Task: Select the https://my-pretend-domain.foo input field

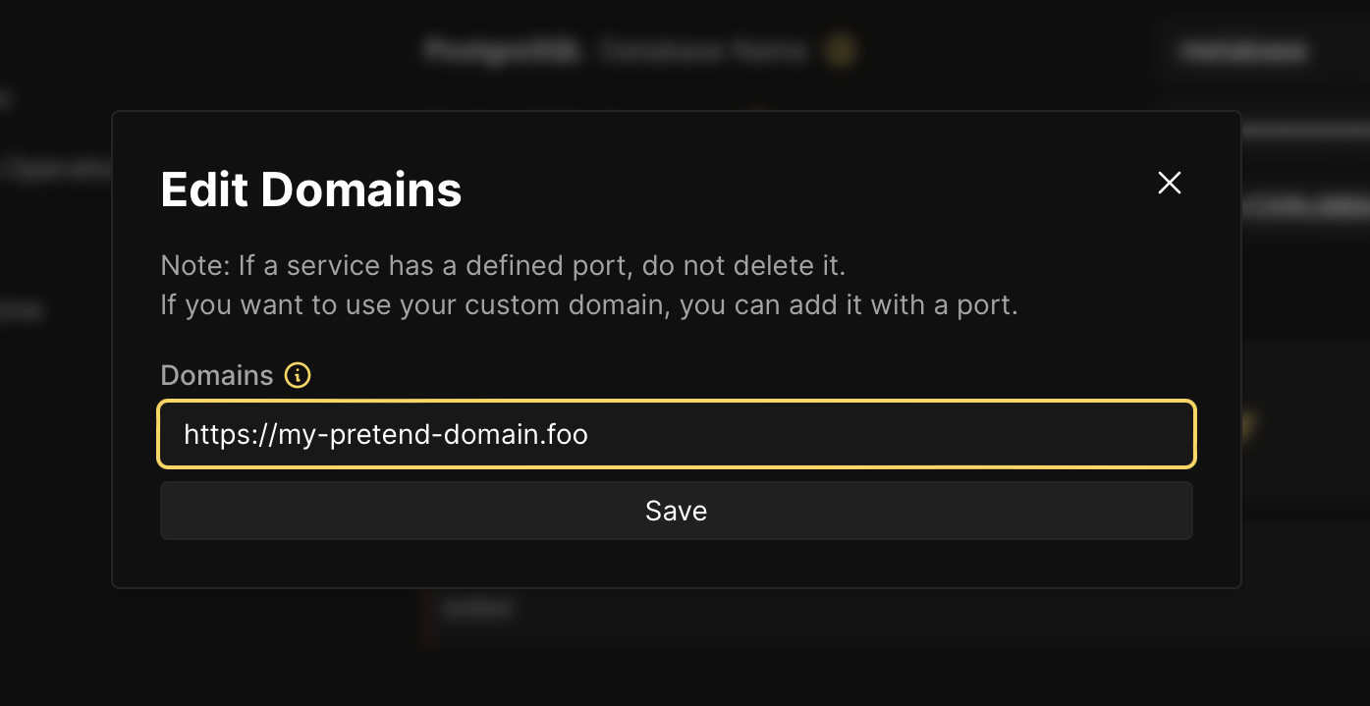Action: [677, 434]
